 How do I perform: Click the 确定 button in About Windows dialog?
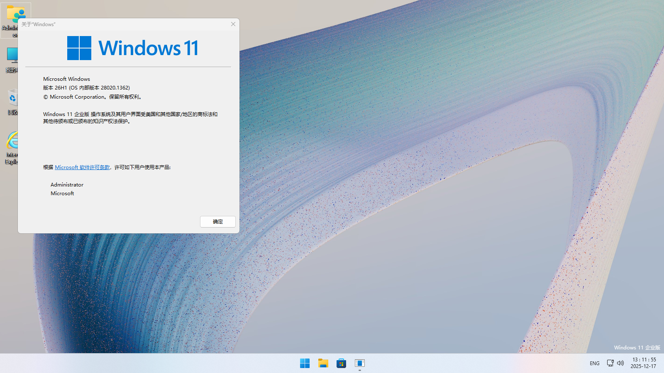coord(217,222)
